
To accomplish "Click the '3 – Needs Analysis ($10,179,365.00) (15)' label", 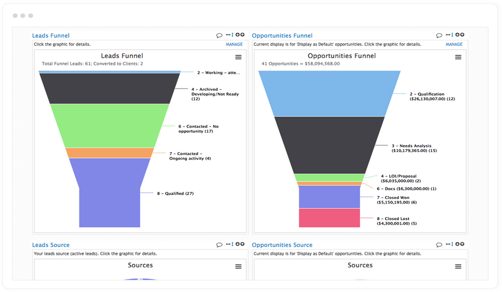I will point(414,149).
